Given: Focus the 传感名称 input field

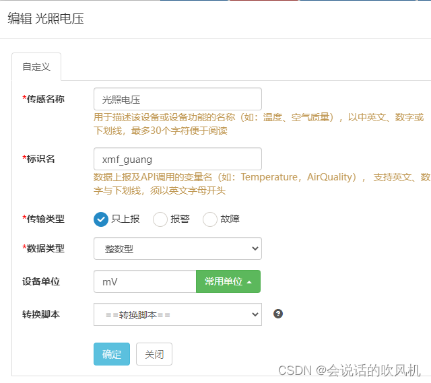Looking at the screenshot, I should click(x=178, y=99).
